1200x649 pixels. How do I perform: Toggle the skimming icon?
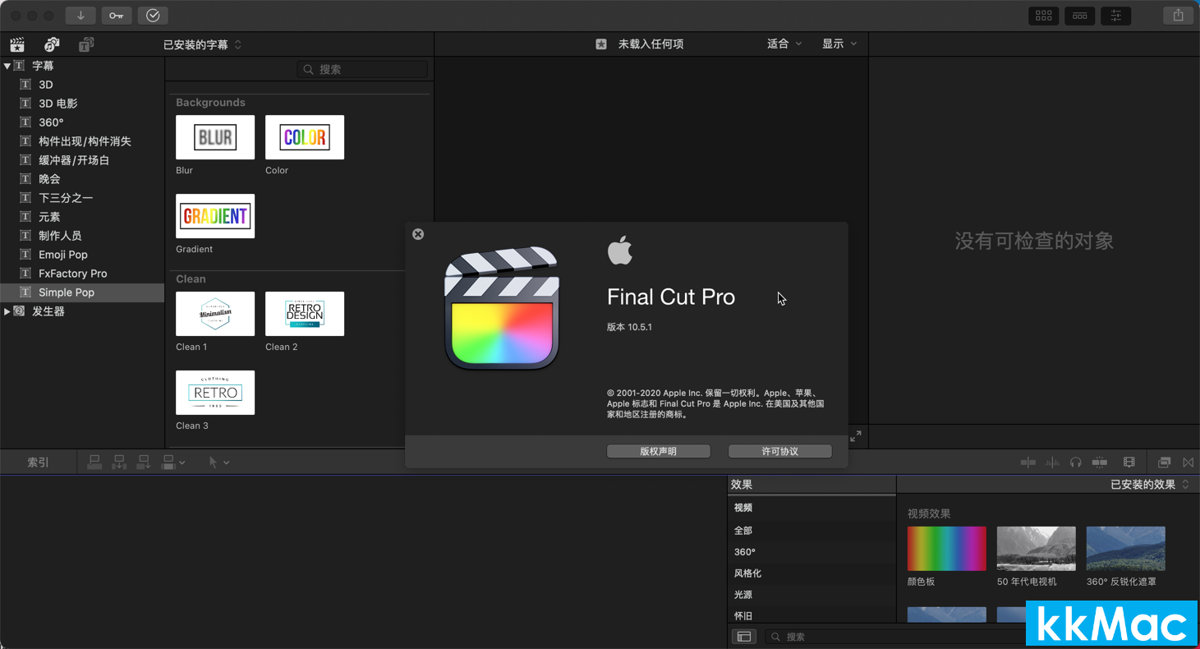[1028, 463]
